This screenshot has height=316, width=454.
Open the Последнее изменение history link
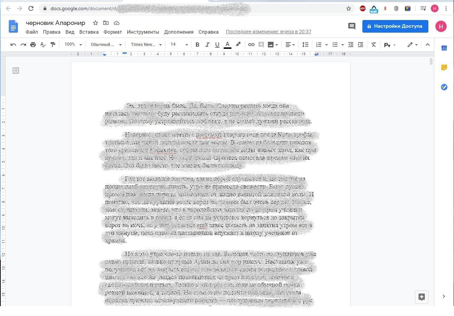[269, 32]
